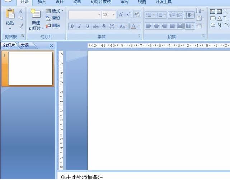
Task: Open clipboard group dialog launcher
Action: click(23, 36)
